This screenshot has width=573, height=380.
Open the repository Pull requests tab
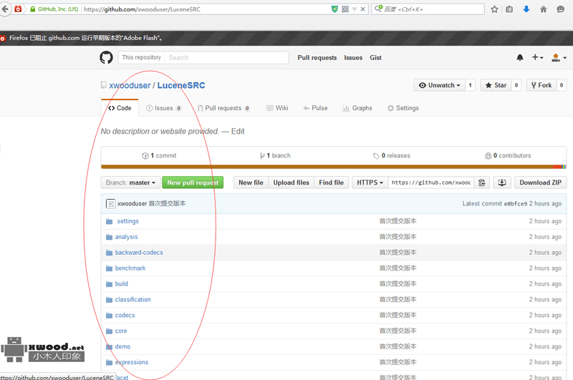tap(223, 108)
